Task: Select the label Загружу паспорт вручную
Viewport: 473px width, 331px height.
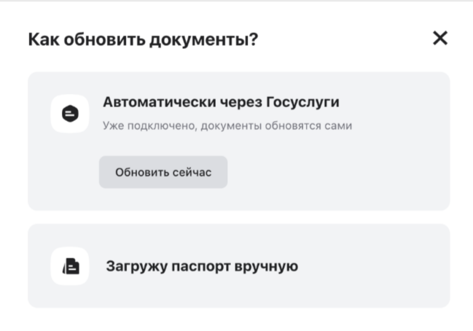Action: (x=202, y=266)
